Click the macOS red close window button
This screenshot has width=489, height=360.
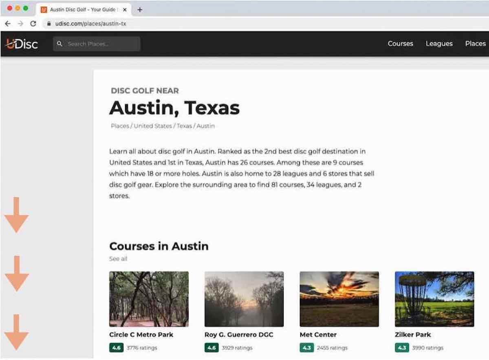(10, 8)
